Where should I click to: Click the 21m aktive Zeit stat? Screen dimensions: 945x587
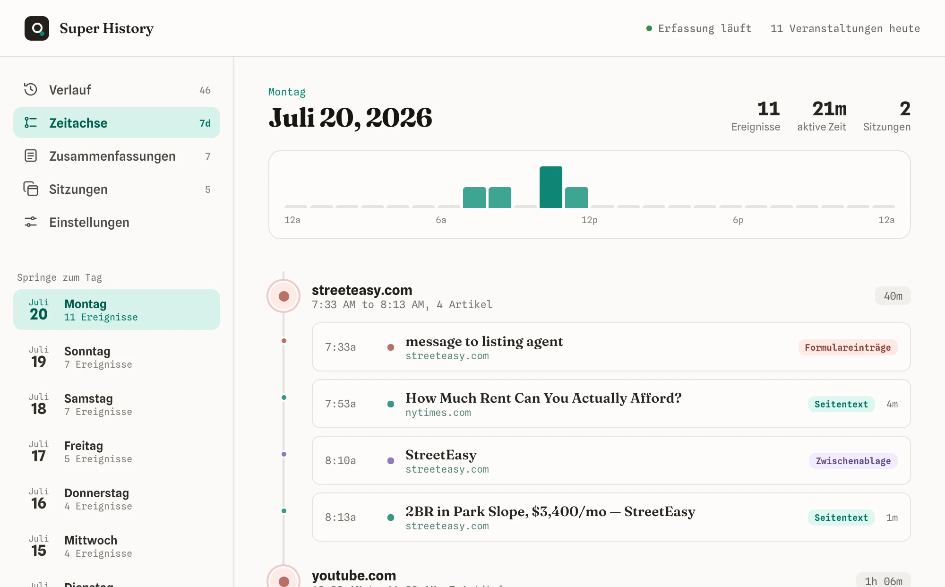(822, 116)
